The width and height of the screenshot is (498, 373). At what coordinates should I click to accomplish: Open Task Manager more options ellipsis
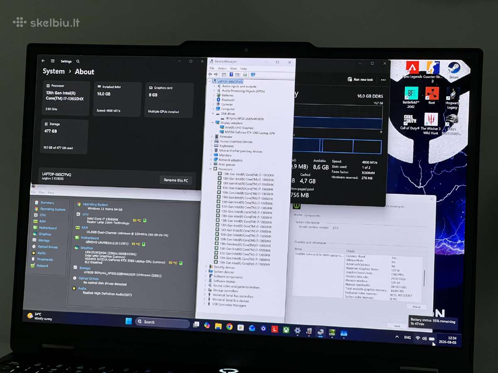383,80
